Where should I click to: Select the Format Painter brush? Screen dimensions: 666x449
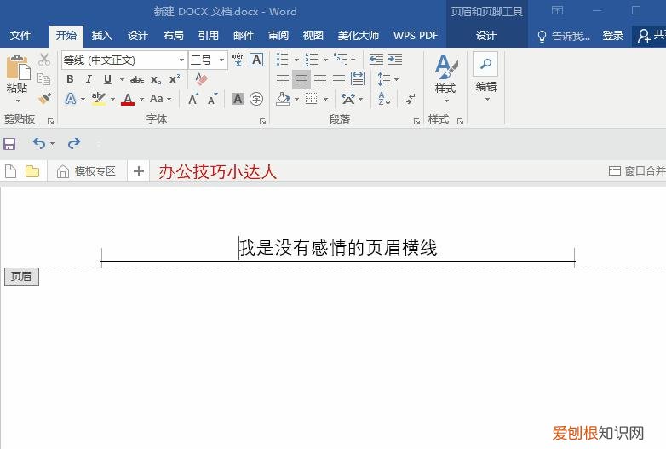pos(43,99)
